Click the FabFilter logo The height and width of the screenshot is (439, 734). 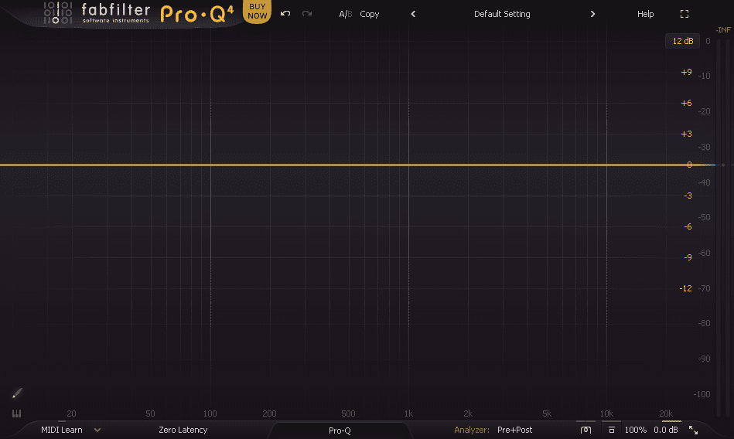click(97, 13)
